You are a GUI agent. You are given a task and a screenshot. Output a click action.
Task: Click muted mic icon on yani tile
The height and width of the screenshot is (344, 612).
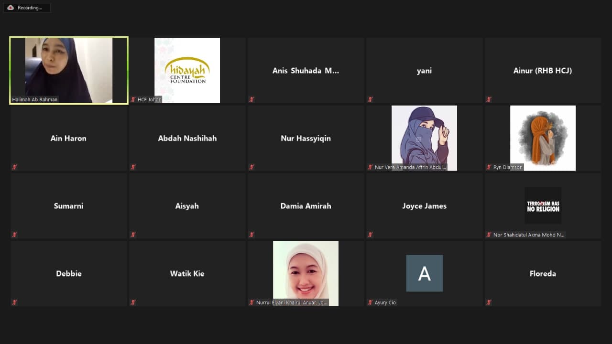click(371, 99)
